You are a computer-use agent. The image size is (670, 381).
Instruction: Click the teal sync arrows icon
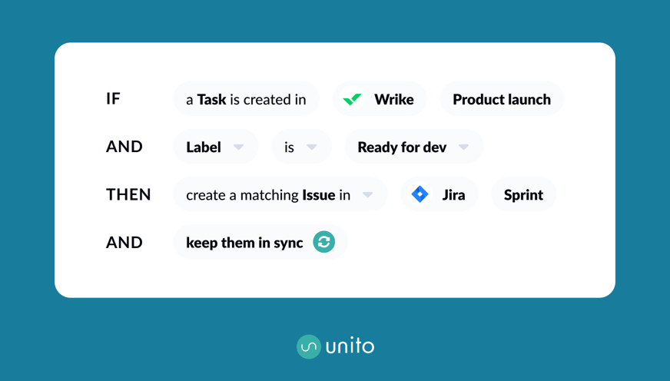(324, 242)
